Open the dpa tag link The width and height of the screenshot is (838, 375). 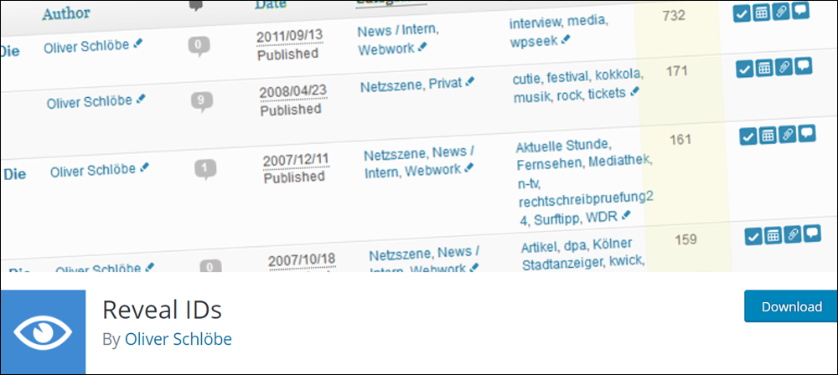point(576,245)
